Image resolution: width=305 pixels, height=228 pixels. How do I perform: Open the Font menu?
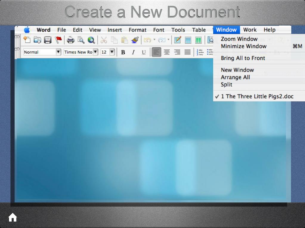click(159, 30)
